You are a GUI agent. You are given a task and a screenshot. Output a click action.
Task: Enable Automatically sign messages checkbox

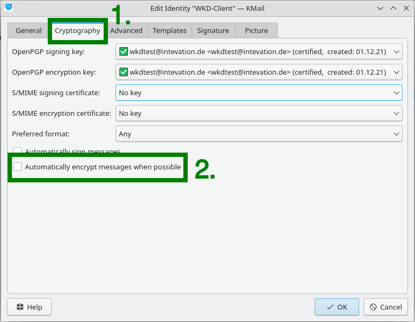coord(17,152)
